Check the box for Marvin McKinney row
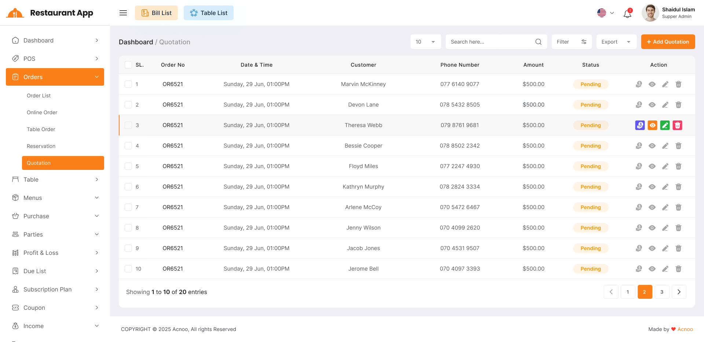Screen dimensions: 704x342 (128, 84)
